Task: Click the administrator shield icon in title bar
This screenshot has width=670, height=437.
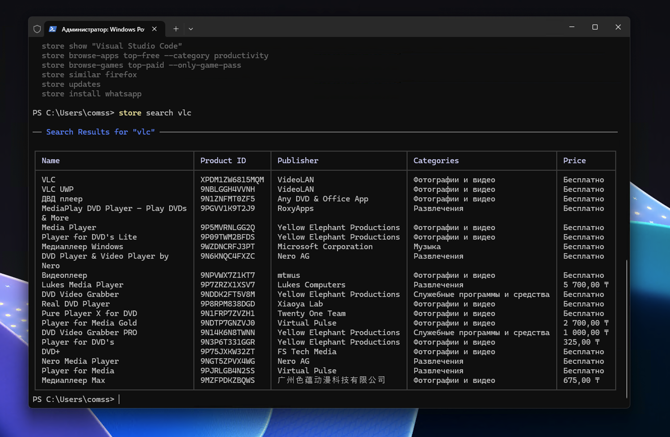Action: (37, 29)
